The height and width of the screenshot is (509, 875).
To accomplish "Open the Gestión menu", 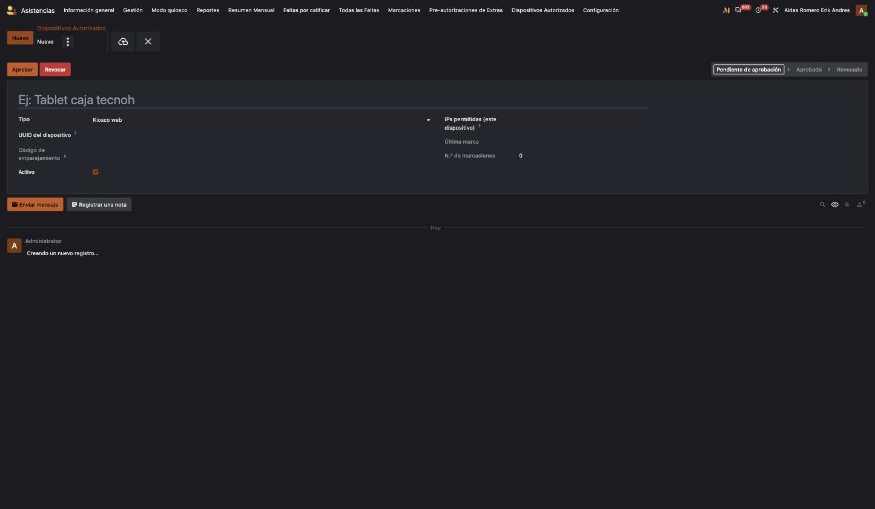I will (133, 10).
